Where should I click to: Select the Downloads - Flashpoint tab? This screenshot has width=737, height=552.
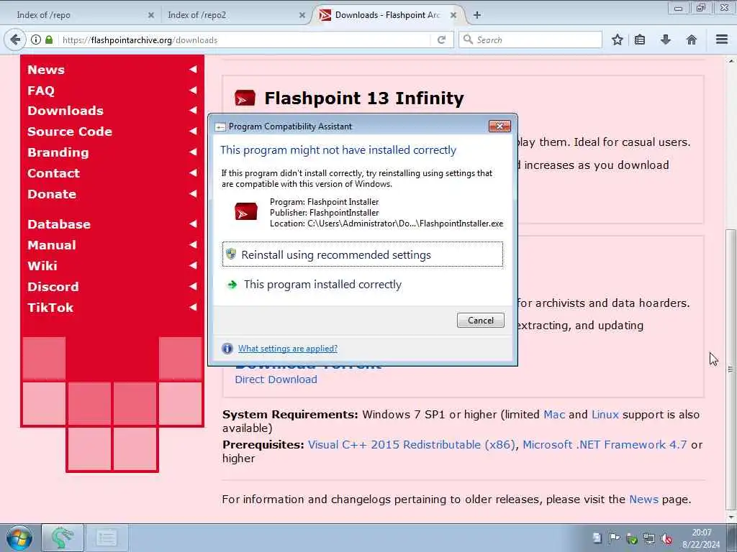coord(388,15)
